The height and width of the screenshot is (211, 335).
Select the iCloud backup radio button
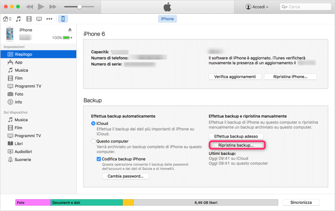pyautogui.click(x=93, y=123)
